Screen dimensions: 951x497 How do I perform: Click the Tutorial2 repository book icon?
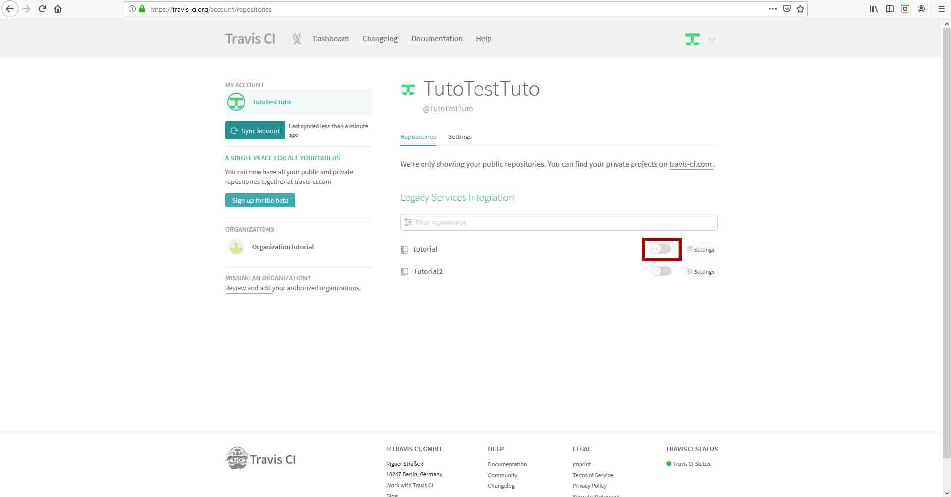(x=404, y=272)
